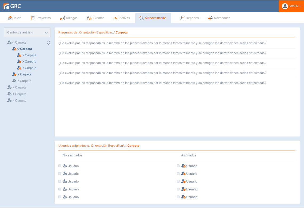
Task: Click the Proyectos document icon
Action: pyautogui.click(x=33, y=18)
